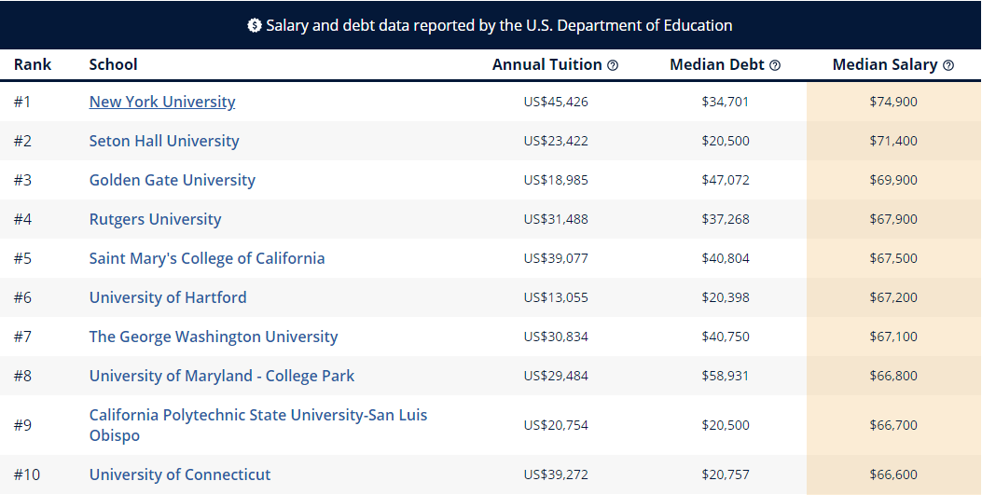Click median salary value $66,600
The image size is (982, 495).
point(893,474)
